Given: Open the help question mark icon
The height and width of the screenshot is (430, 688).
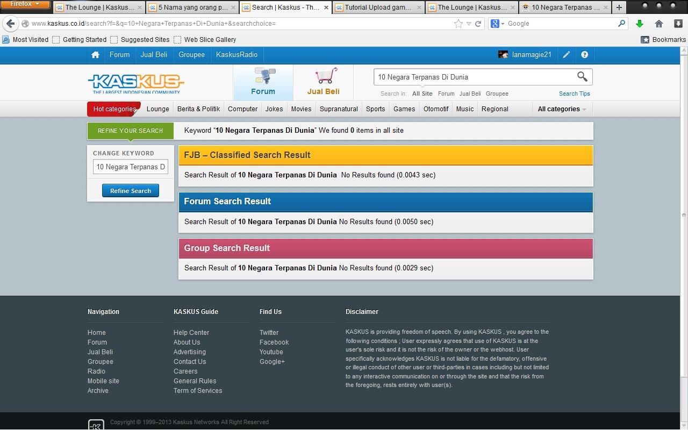Looking at the screenshot, I should [x=584, y=55].
